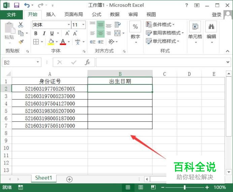Align text right

109,33
